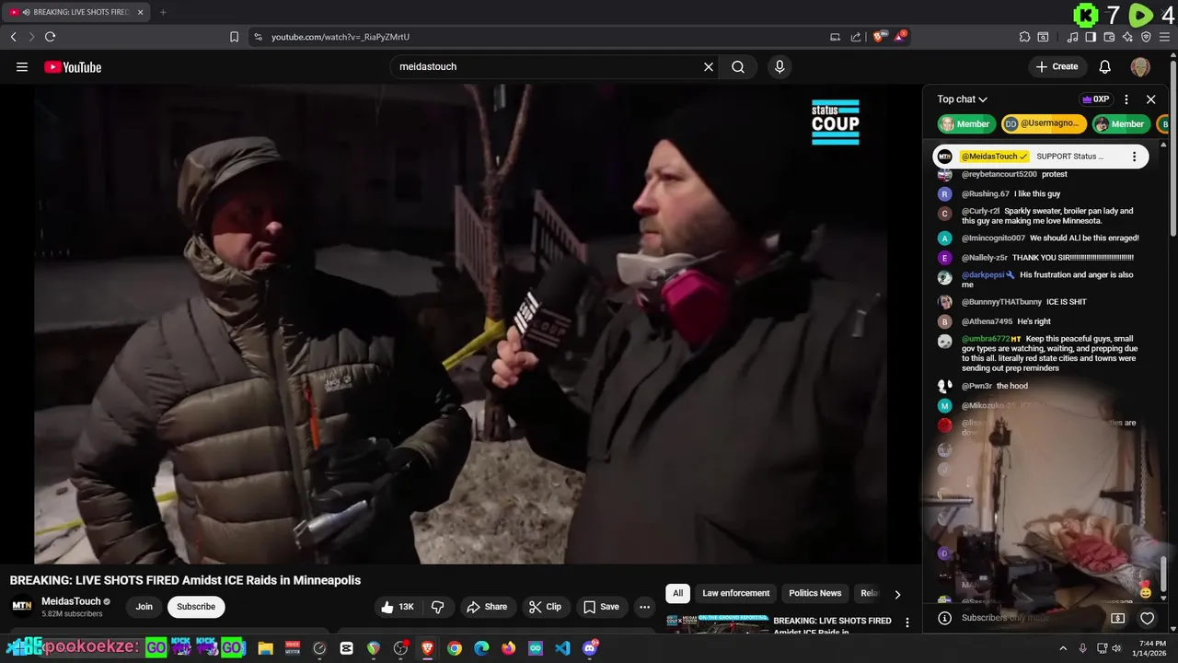Open Discord from taskbar
Image resolution: width=1178 pixels, height=663 pixels.
(590, 648)
